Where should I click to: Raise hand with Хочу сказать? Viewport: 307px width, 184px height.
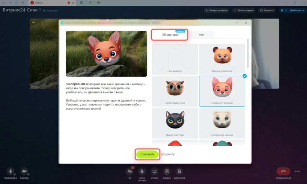tap(142, 171)
